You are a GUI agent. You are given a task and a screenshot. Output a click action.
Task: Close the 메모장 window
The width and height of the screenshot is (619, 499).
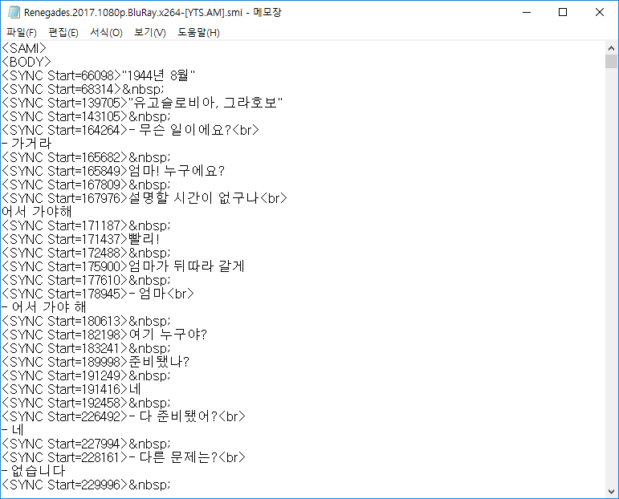click(600, 12)
